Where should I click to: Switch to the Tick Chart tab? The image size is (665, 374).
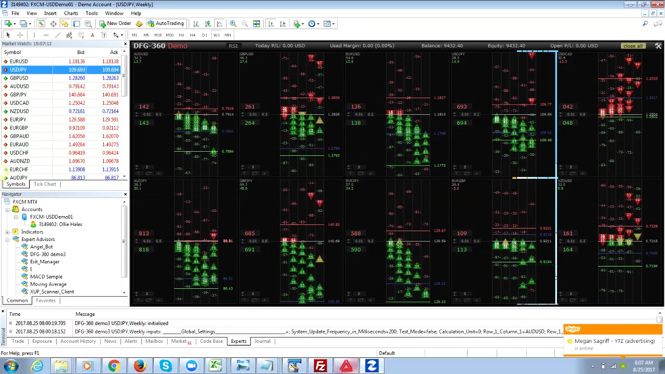tap(45, 184)
